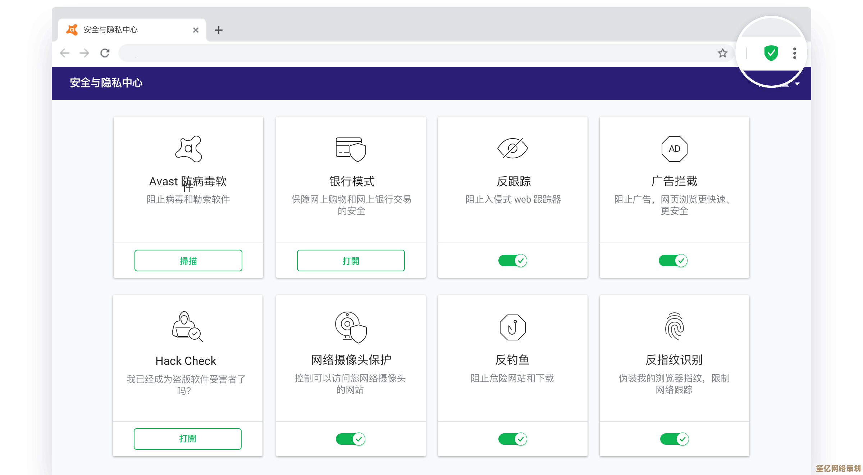The width and height of the screenshot is (863, 475).
Task: Click the Bank Mode card-shield icon
Action: [351, 149]
